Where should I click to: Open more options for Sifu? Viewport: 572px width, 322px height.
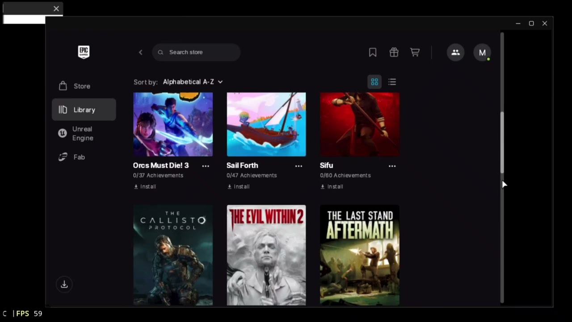tap(392, 166)
